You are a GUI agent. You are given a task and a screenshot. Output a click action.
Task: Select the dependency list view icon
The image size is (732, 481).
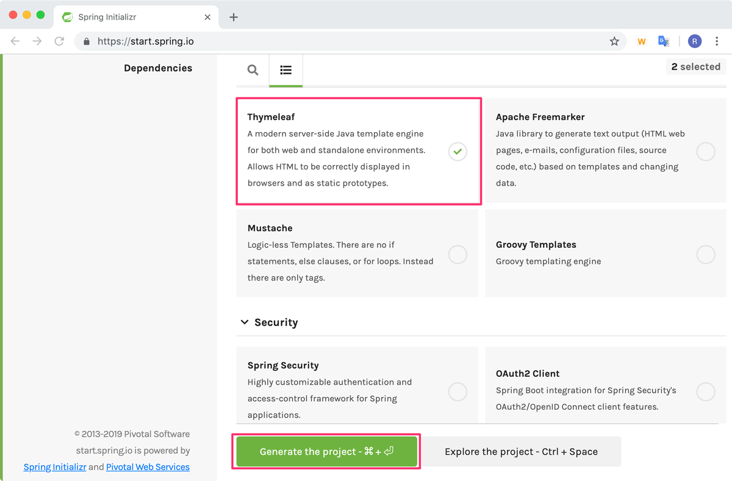285,70
